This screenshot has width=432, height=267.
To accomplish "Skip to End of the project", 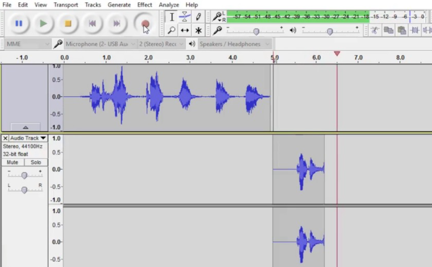I will 117,23.
